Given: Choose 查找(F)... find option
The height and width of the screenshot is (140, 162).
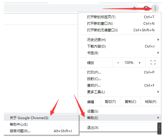Looking at the screenshot, I should click(x=120, y=86).
